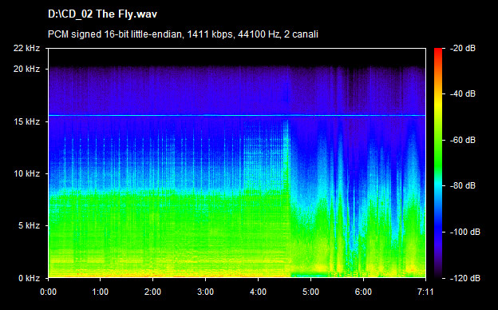Click the 1:00 time marker
This screenshot has height=310, width=498.
point(101,292)
